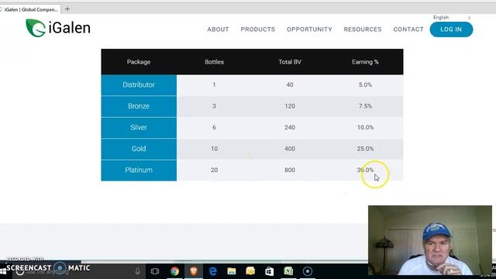Screen dimensions: 496x279
Task: Click the Gold package cell
Action: pos(139,149)
